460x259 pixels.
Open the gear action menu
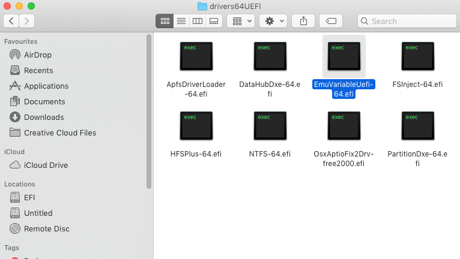[273, 21]
